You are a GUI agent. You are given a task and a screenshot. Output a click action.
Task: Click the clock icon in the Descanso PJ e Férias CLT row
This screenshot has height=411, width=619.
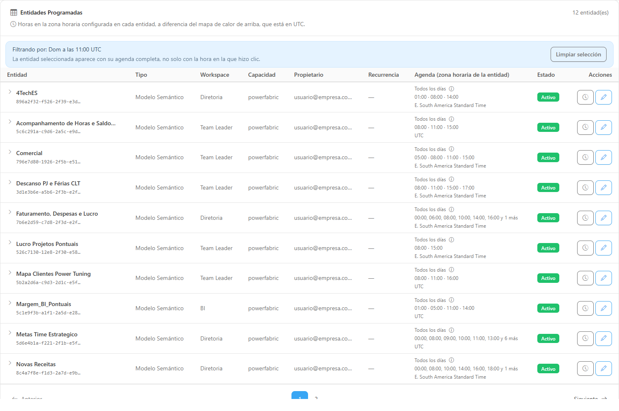pos(585,187)
